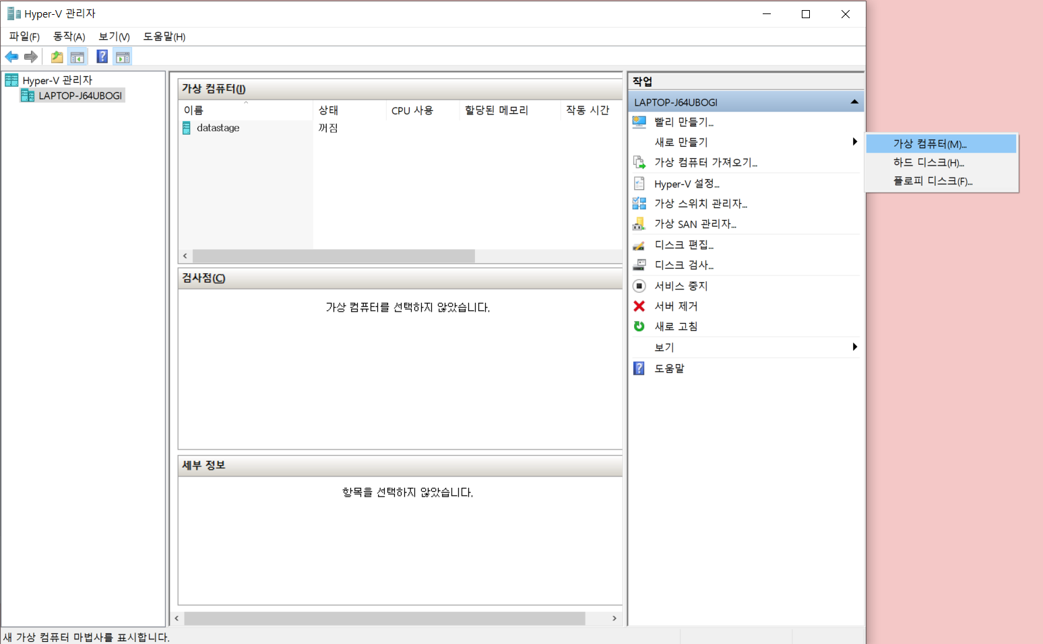The image size is (1043, 644).
Task: Select Hyper-V 관리자 root tree node
Action: coord(57,80)
